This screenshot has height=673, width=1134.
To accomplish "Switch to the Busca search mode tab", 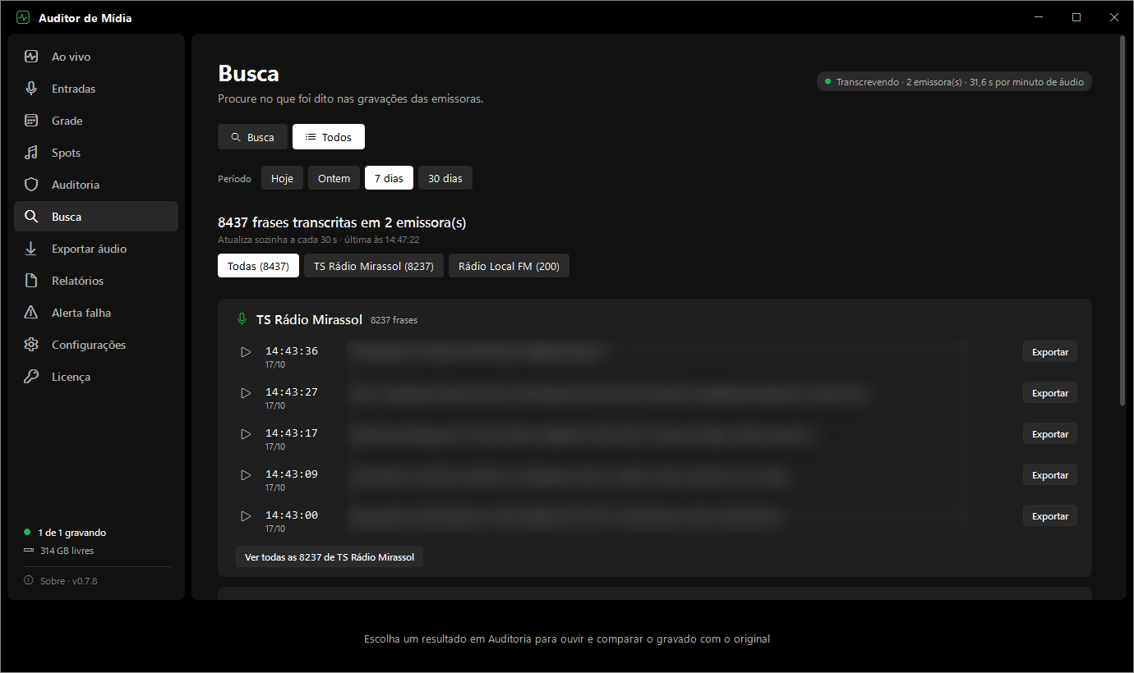I will (252, 137).
